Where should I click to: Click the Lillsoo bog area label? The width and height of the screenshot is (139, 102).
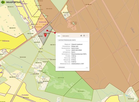tap(133, 30)
